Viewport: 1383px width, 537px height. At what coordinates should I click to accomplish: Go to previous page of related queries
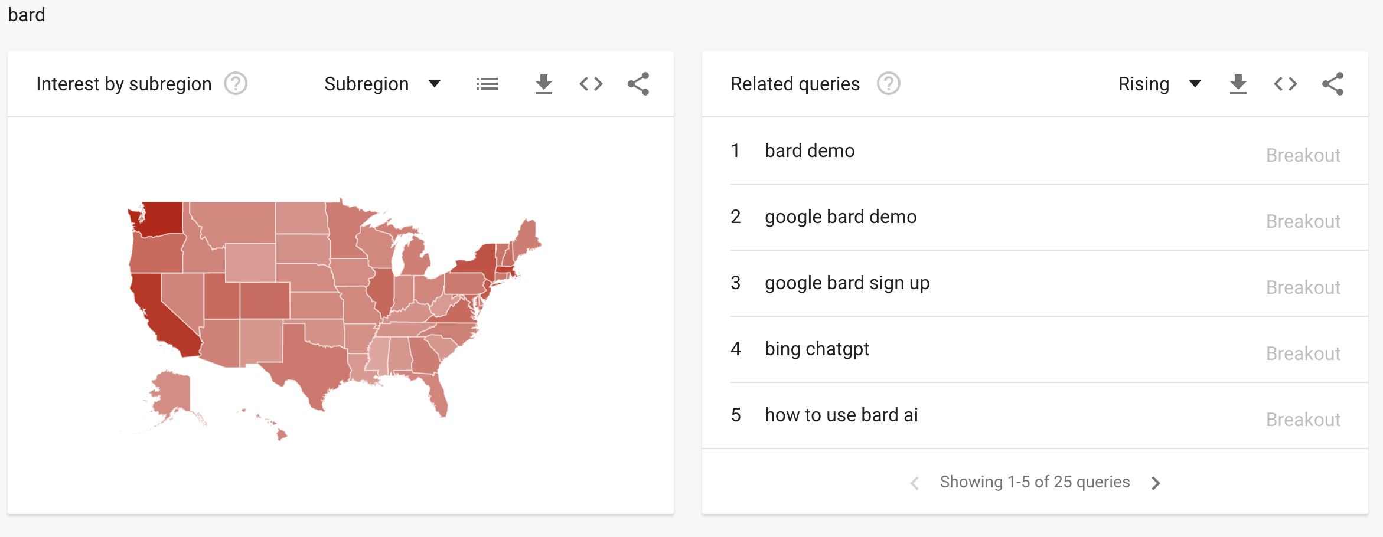click(915, 483)
